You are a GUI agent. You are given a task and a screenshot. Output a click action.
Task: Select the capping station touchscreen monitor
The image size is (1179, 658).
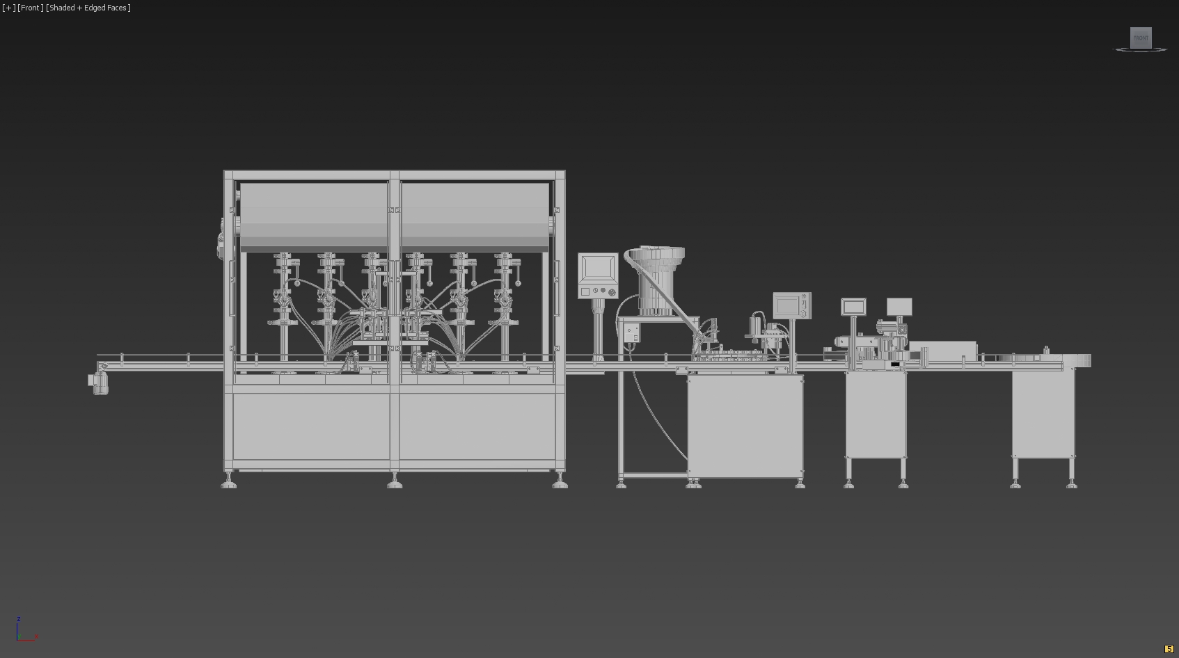tap(789, 305)
